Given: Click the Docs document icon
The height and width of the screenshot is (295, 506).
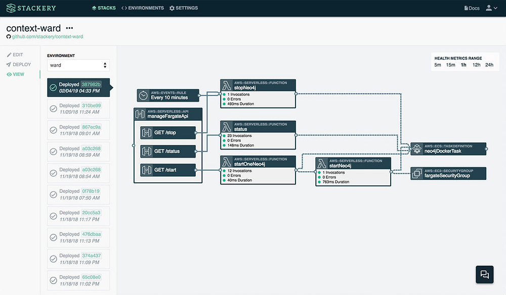Looking at the screenshot, I should [x=466, y=8].
